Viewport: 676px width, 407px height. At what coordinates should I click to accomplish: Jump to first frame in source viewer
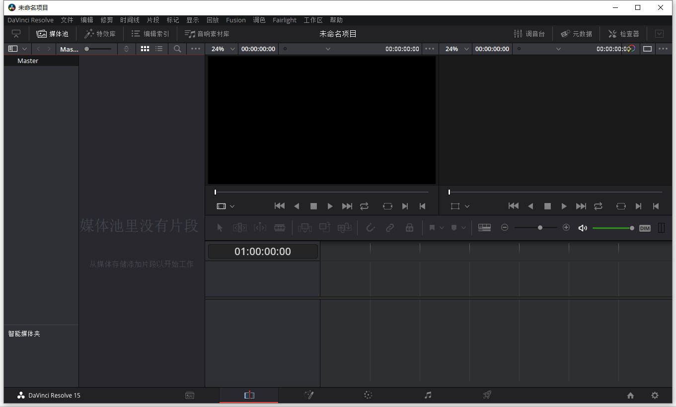pos(280,206)
